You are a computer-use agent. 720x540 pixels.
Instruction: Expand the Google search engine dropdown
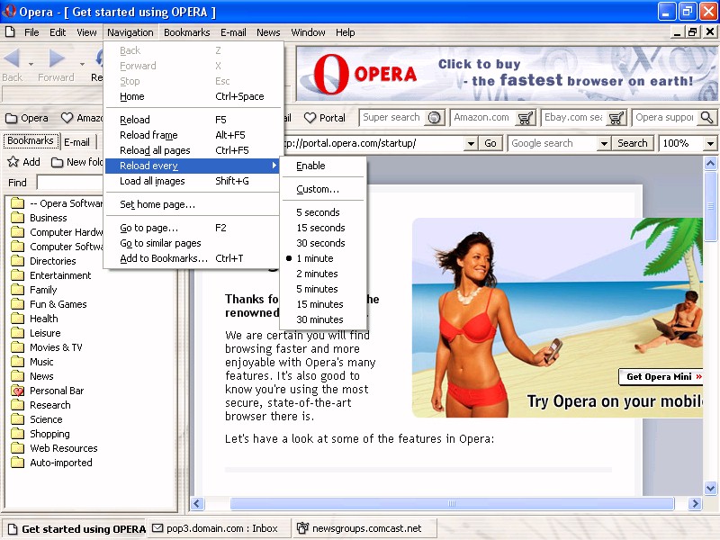coord(602,143)
